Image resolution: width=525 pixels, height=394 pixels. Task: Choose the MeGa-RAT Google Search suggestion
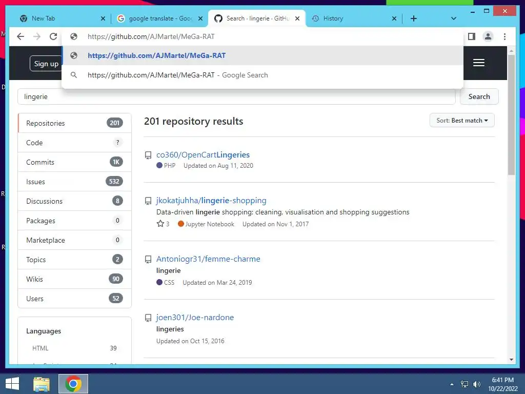coord(262,75)
